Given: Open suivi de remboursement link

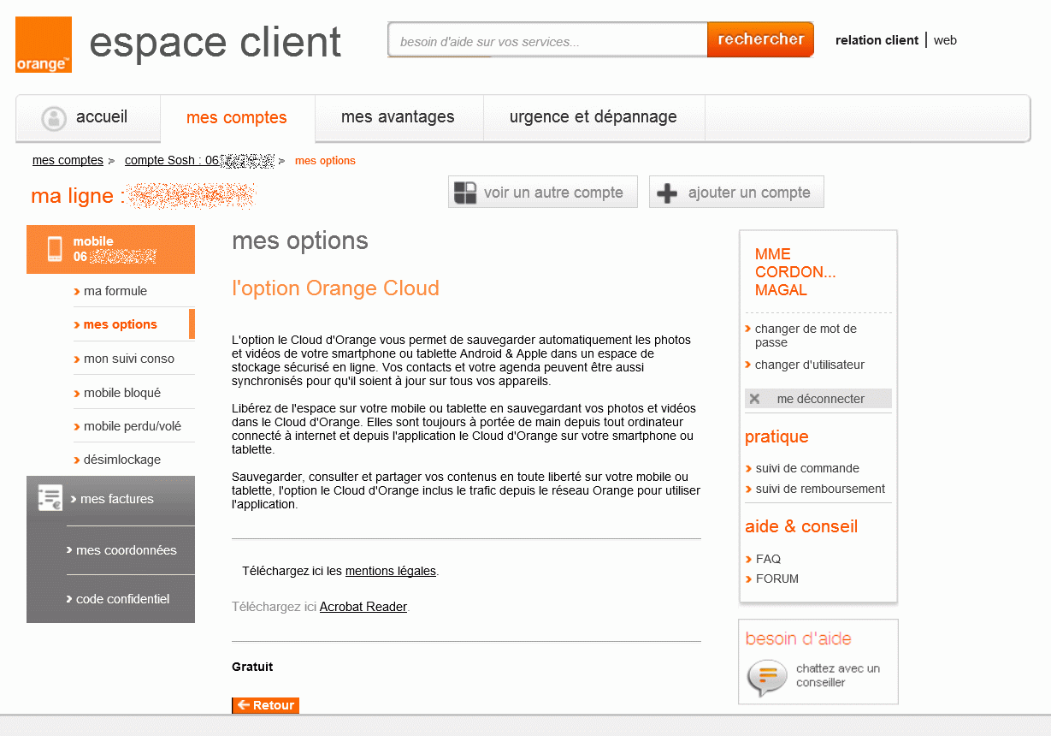Looking at the screenshot, I should pos(820,489).
